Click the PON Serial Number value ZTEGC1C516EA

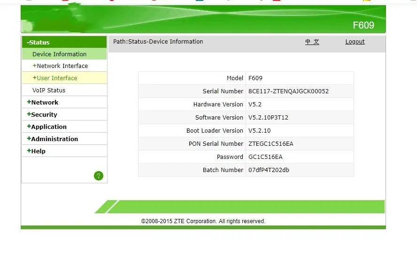(x=270, y=144)
